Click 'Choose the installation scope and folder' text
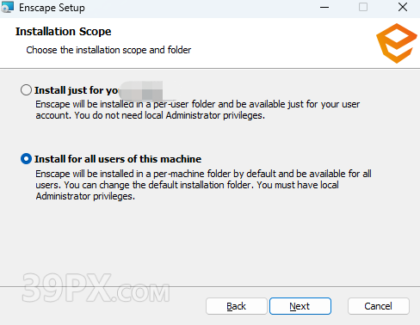The height and width of the screenshot is (325, 420). 108,50
